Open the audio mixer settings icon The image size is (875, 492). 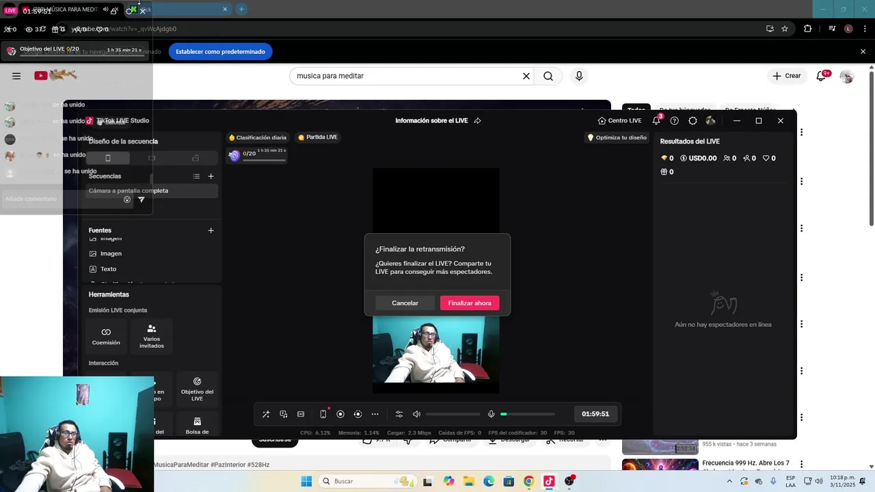click(x=399, y=414)
